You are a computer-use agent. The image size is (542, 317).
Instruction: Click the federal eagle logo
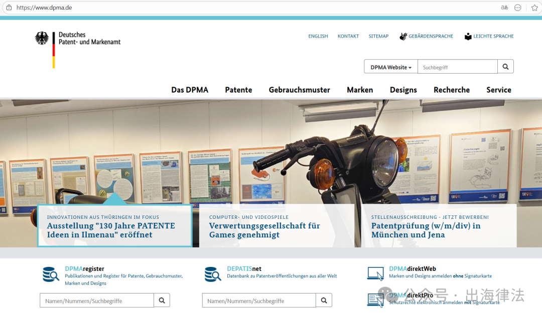pos(42,38)
